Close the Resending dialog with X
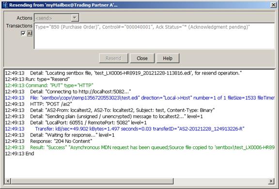The width and height of the screenshot is (279, 189). click(x=274, y=5)
